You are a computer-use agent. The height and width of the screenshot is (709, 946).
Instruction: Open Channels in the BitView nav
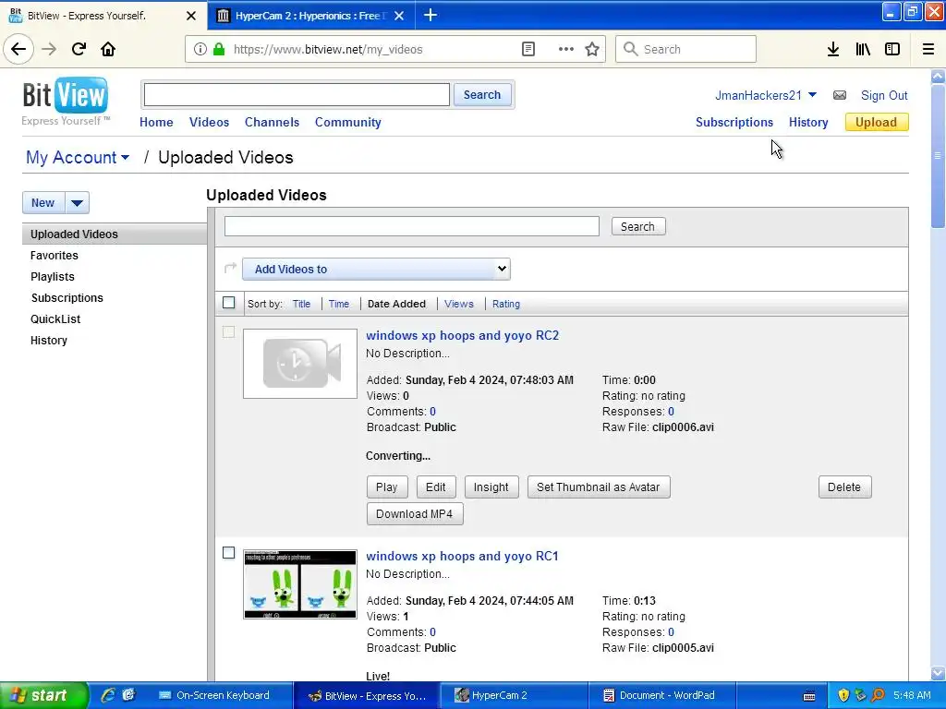click(x=273, y=123)
